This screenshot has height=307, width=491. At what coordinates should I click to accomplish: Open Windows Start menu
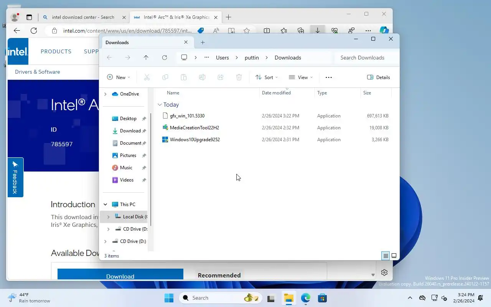coord(169,298)
